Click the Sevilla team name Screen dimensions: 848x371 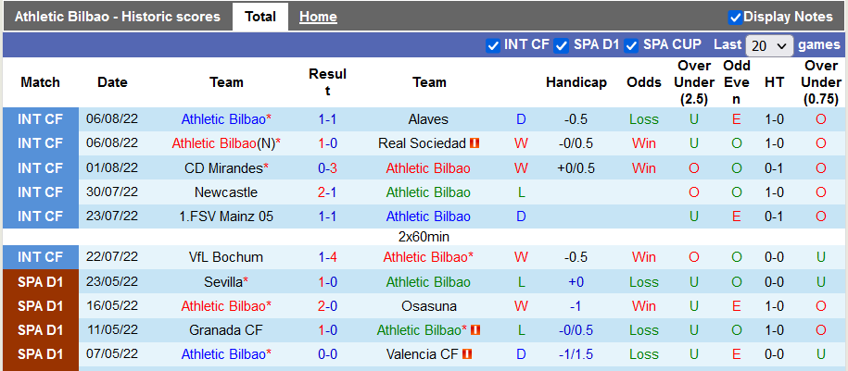(x=222, y=281)
